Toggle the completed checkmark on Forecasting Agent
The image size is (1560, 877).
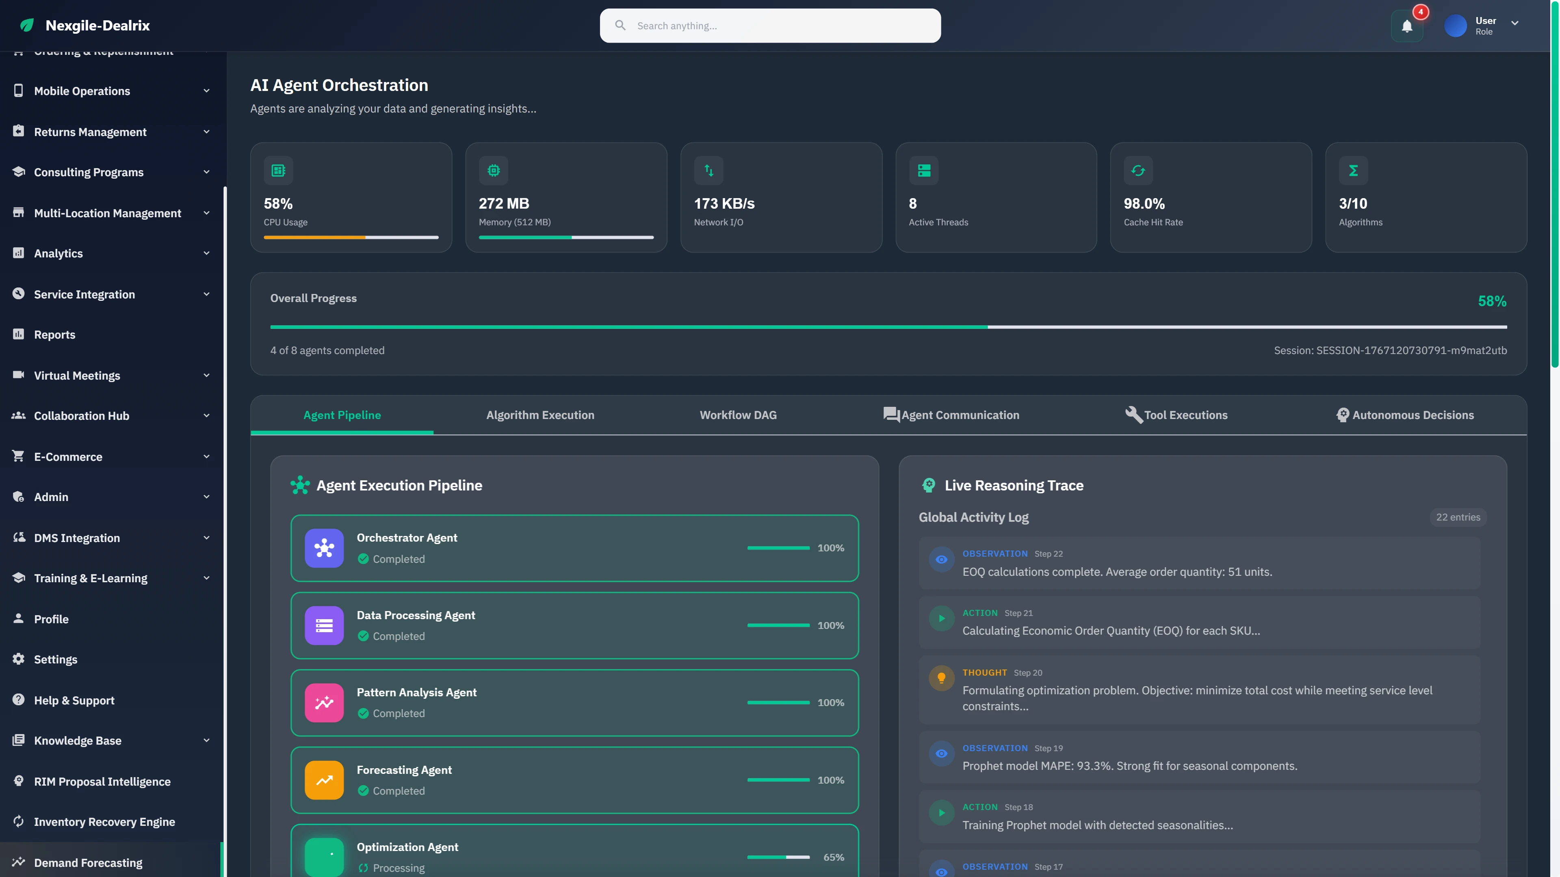(x=363, y=791)
